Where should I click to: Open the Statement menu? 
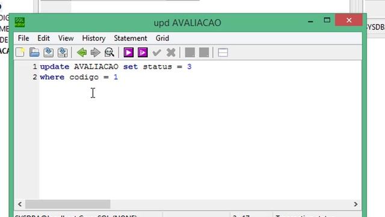[x=131, y=39]
